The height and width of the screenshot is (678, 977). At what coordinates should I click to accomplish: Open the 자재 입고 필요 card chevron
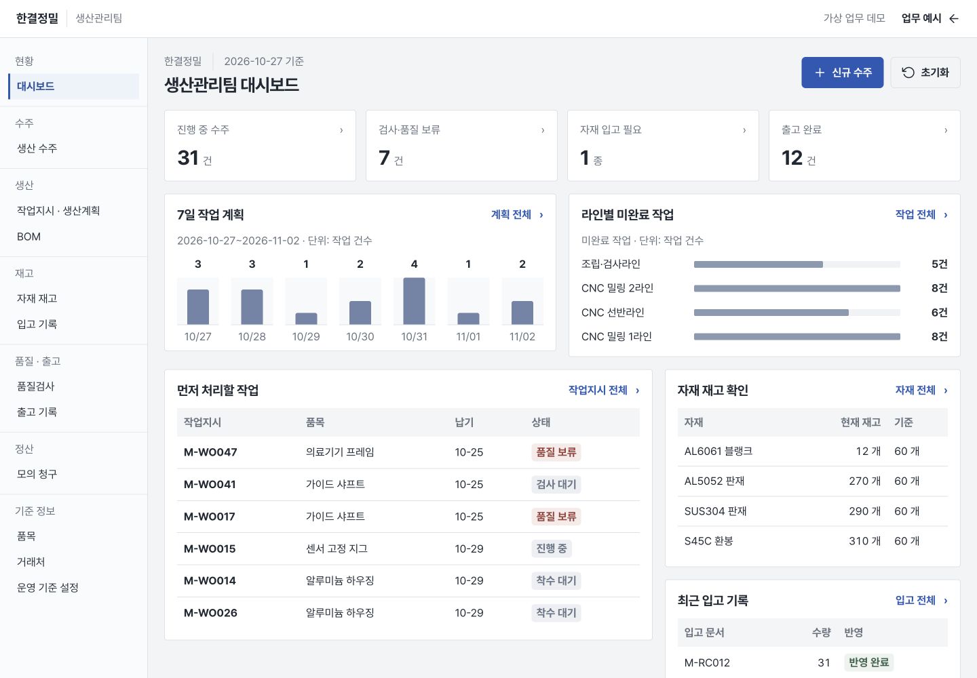[x=744, y=130]
